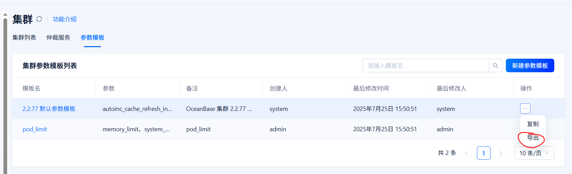Open the 2.2.77 默认参数模板 link
The width and height of the screenshot is (572, 174).
point(49,109)
